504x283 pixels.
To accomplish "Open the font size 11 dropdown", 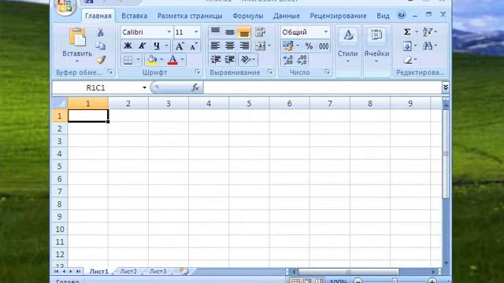I will 196,32.
